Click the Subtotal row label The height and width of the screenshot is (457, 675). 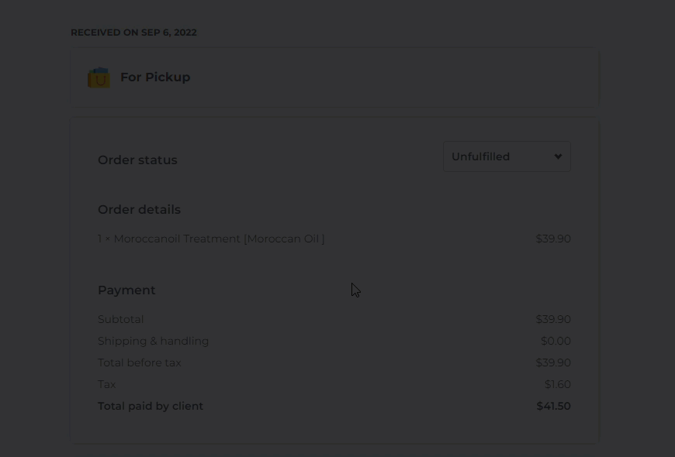point(120,319)
